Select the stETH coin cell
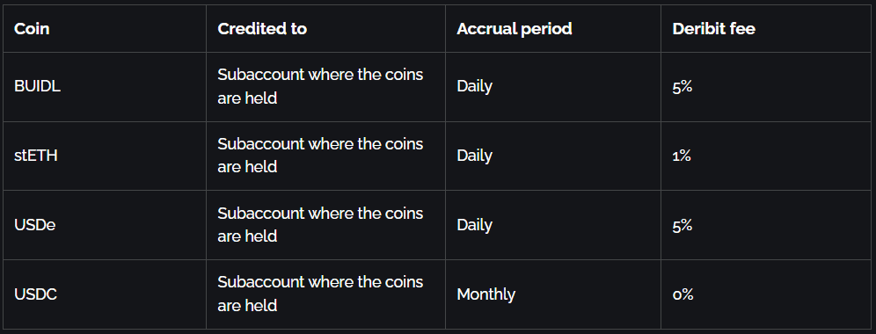Image resolution: width=876 pixels, height=334 pixels. [36, 156]
